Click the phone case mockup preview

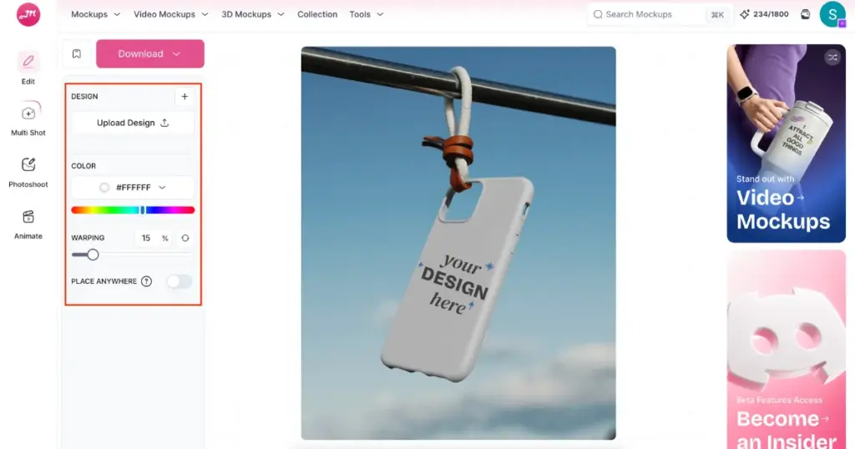coord(458,243)
